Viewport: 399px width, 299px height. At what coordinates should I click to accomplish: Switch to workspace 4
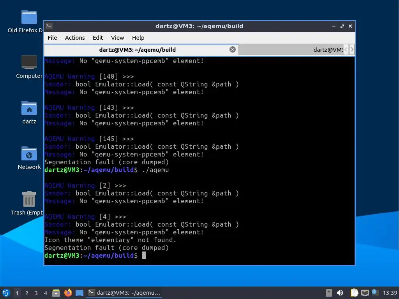46,293
